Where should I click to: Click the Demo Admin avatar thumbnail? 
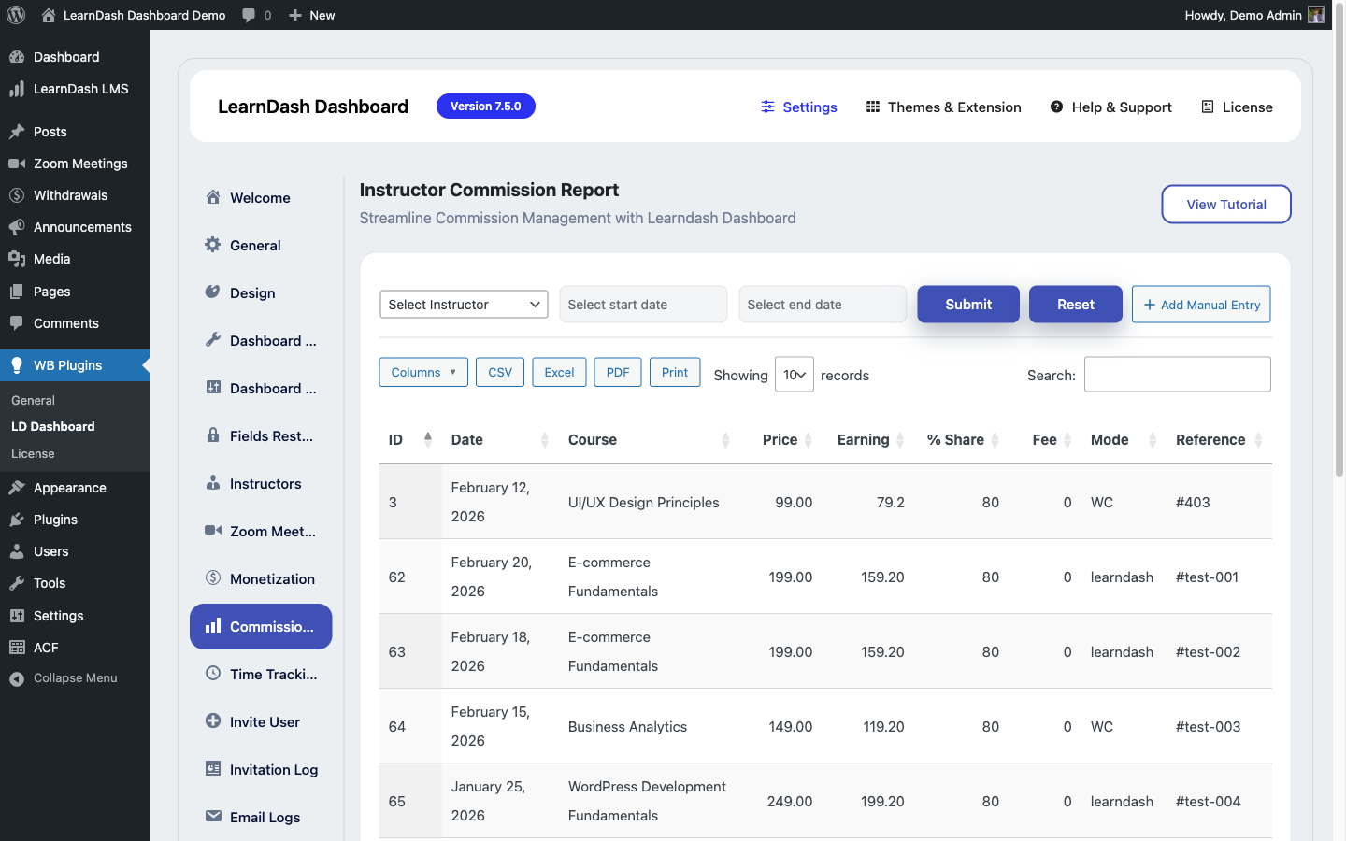point(1316,15)
